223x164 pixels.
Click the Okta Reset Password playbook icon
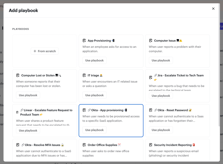tap(151, 110)
